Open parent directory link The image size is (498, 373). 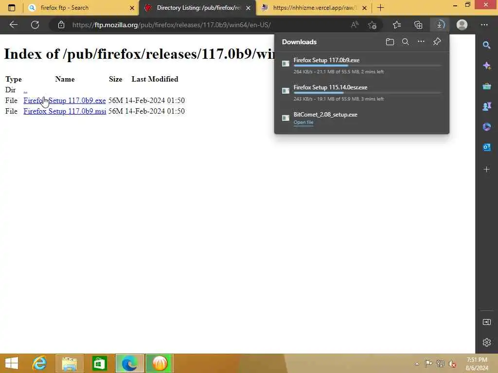(x=25, y=90)
